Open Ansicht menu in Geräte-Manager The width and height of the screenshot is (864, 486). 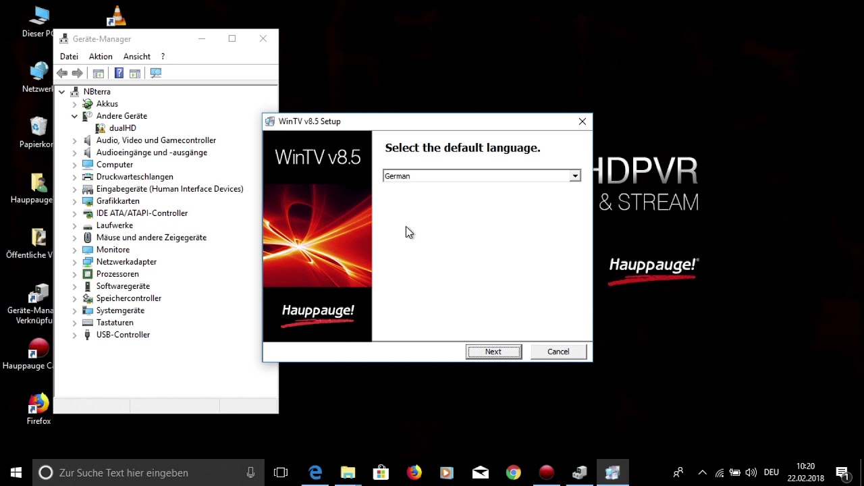click(137, 57)
